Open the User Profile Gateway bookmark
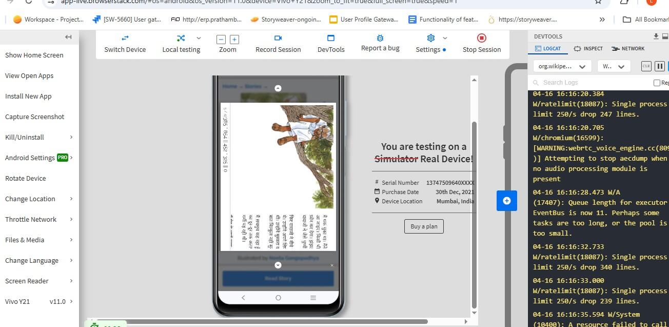The width and height of the screenshot is (669, 327). point(364,20)
